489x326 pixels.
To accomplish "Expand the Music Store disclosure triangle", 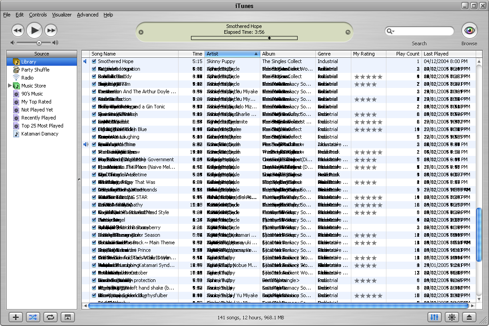I will click(10, 85).
